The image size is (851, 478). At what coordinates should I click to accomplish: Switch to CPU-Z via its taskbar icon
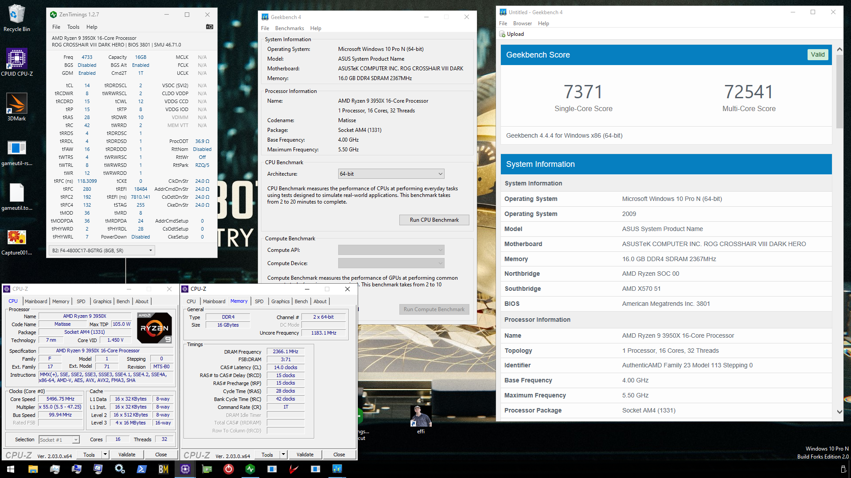(x=185, y=469)
